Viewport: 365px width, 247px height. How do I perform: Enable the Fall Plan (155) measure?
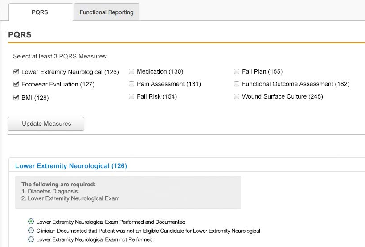pyautogui.click(x=237, y=71)
